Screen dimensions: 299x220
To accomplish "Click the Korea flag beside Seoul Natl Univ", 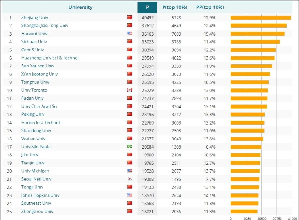I will click(x=130, y=179).
